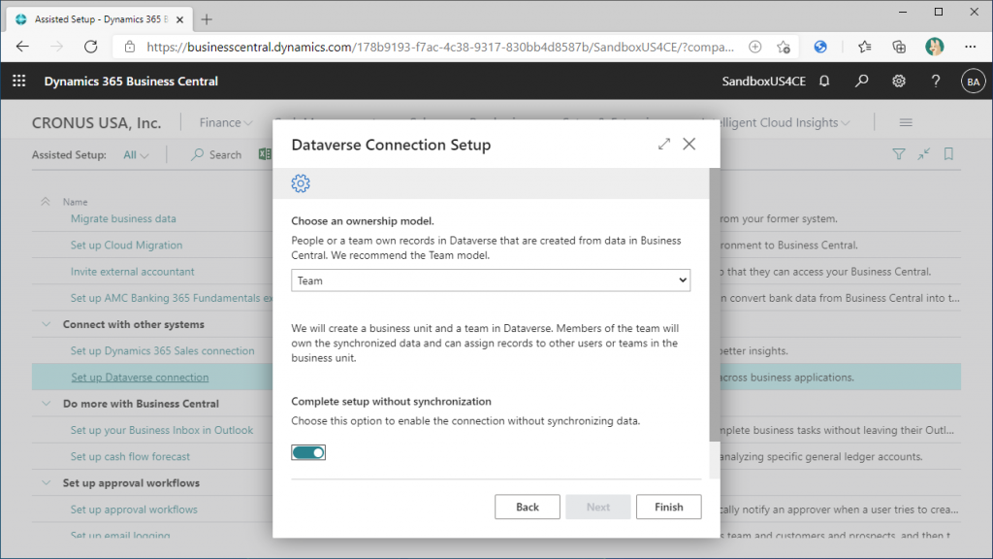The image size is (993, 559).
Task: Open a new browser tab
Action: click(207, 19)
